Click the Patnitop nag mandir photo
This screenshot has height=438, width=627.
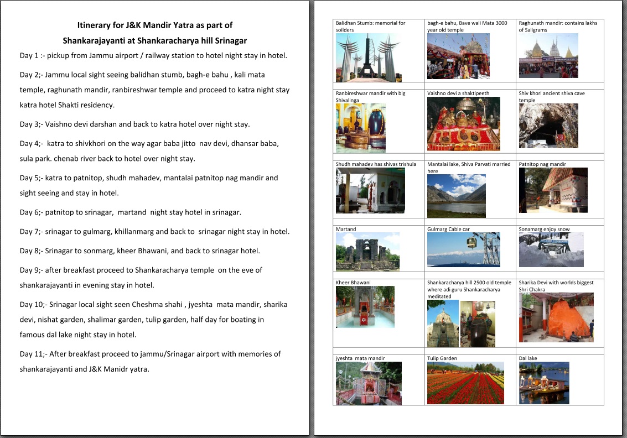[553, 190]
